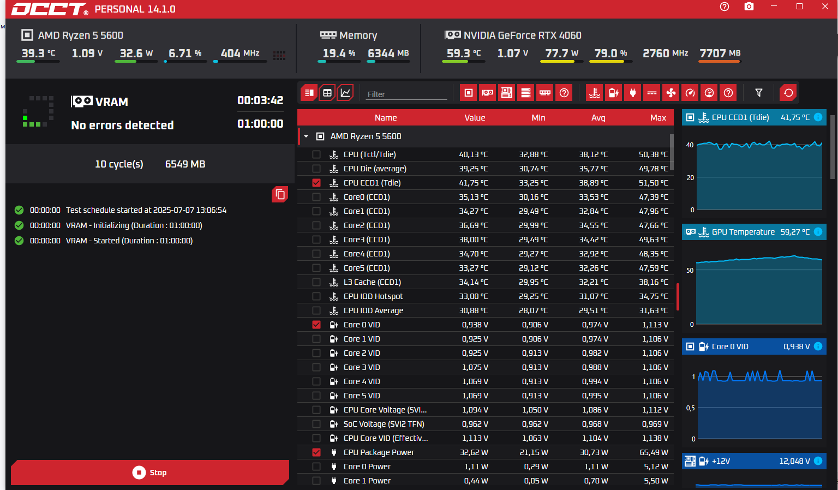
Task: Toggle motherboard sensor filter icon
Action: coord(507,93)
